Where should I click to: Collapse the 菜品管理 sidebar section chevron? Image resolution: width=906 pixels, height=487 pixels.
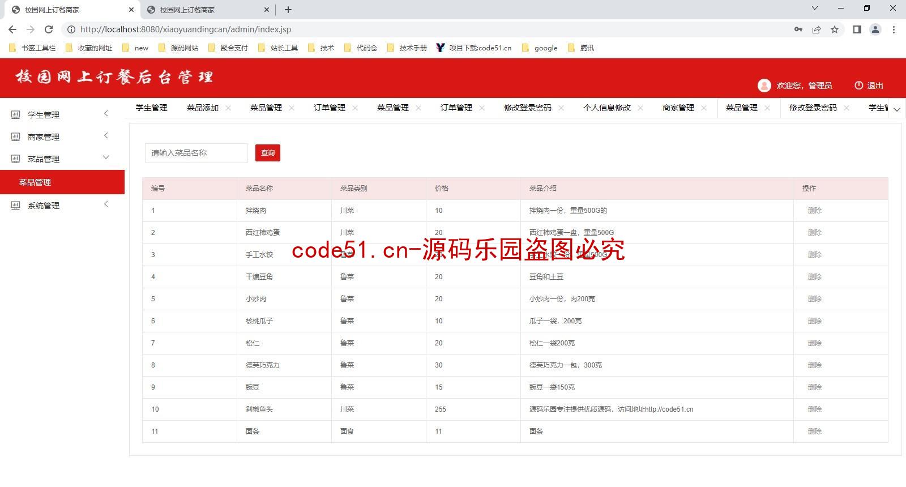click(106, 157)
